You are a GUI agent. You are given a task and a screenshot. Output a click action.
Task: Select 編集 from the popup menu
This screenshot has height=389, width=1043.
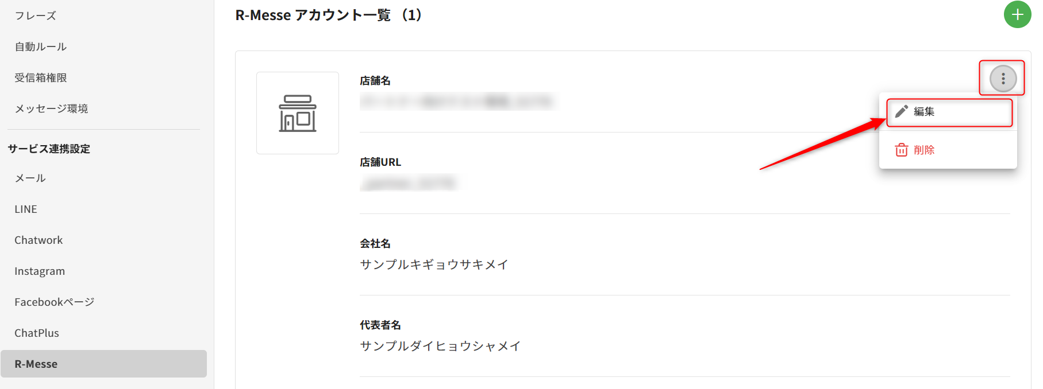point(924,112)
